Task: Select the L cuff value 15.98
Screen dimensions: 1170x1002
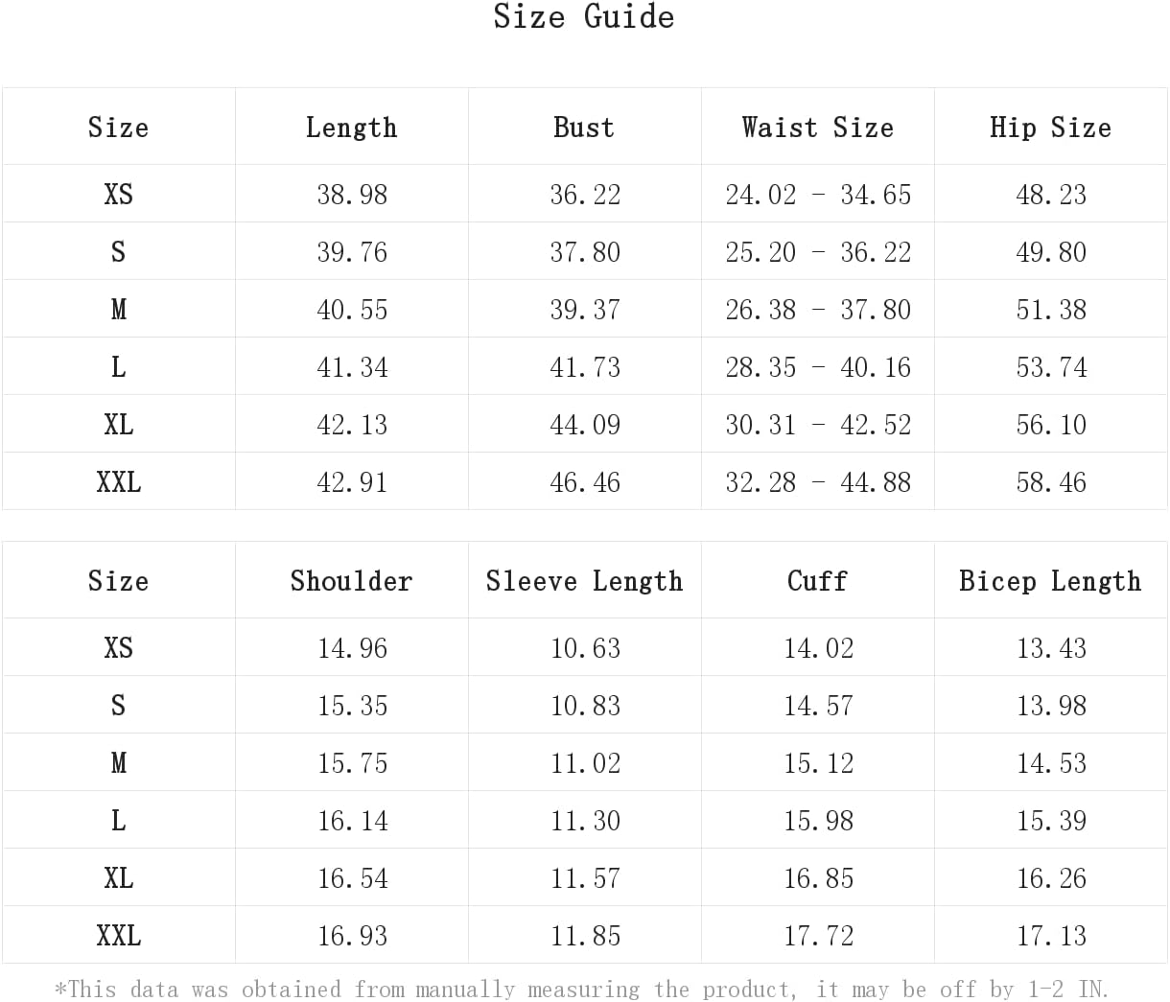Action: coord(818,820)
